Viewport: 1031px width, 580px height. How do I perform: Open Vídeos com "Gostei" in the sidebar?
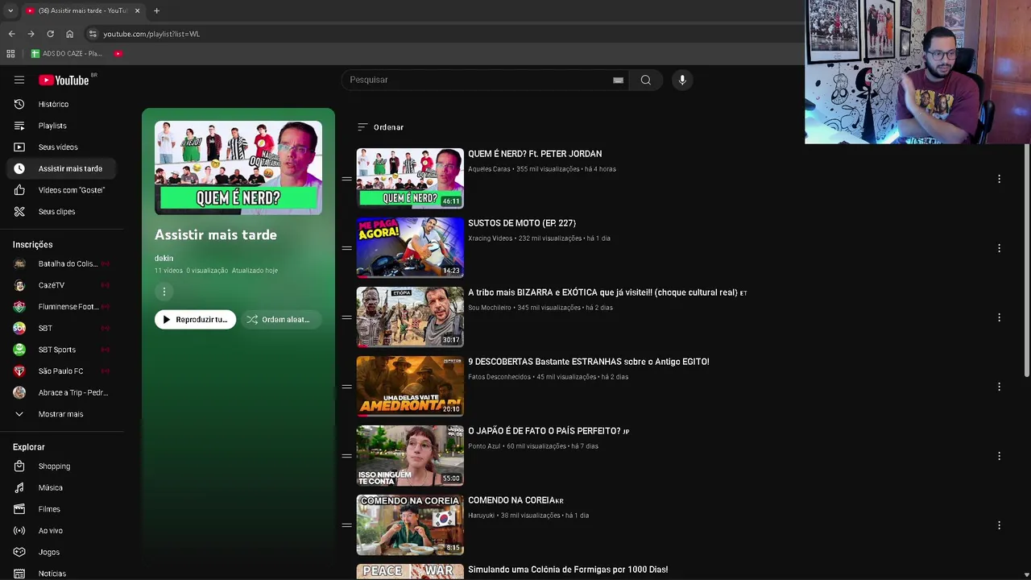tap(62, 190)
